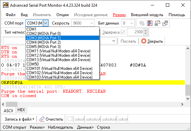Image resolution: width=191 pixels, height=131 pixels.
Task: Click the Закрыть button
Action: tap(152, 41)
